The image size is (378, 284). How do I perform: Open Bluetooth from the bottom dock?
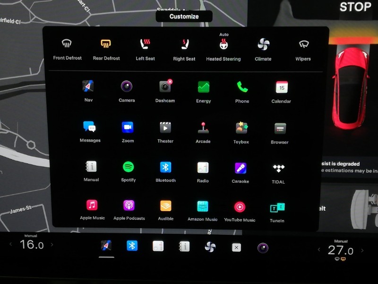132,246
